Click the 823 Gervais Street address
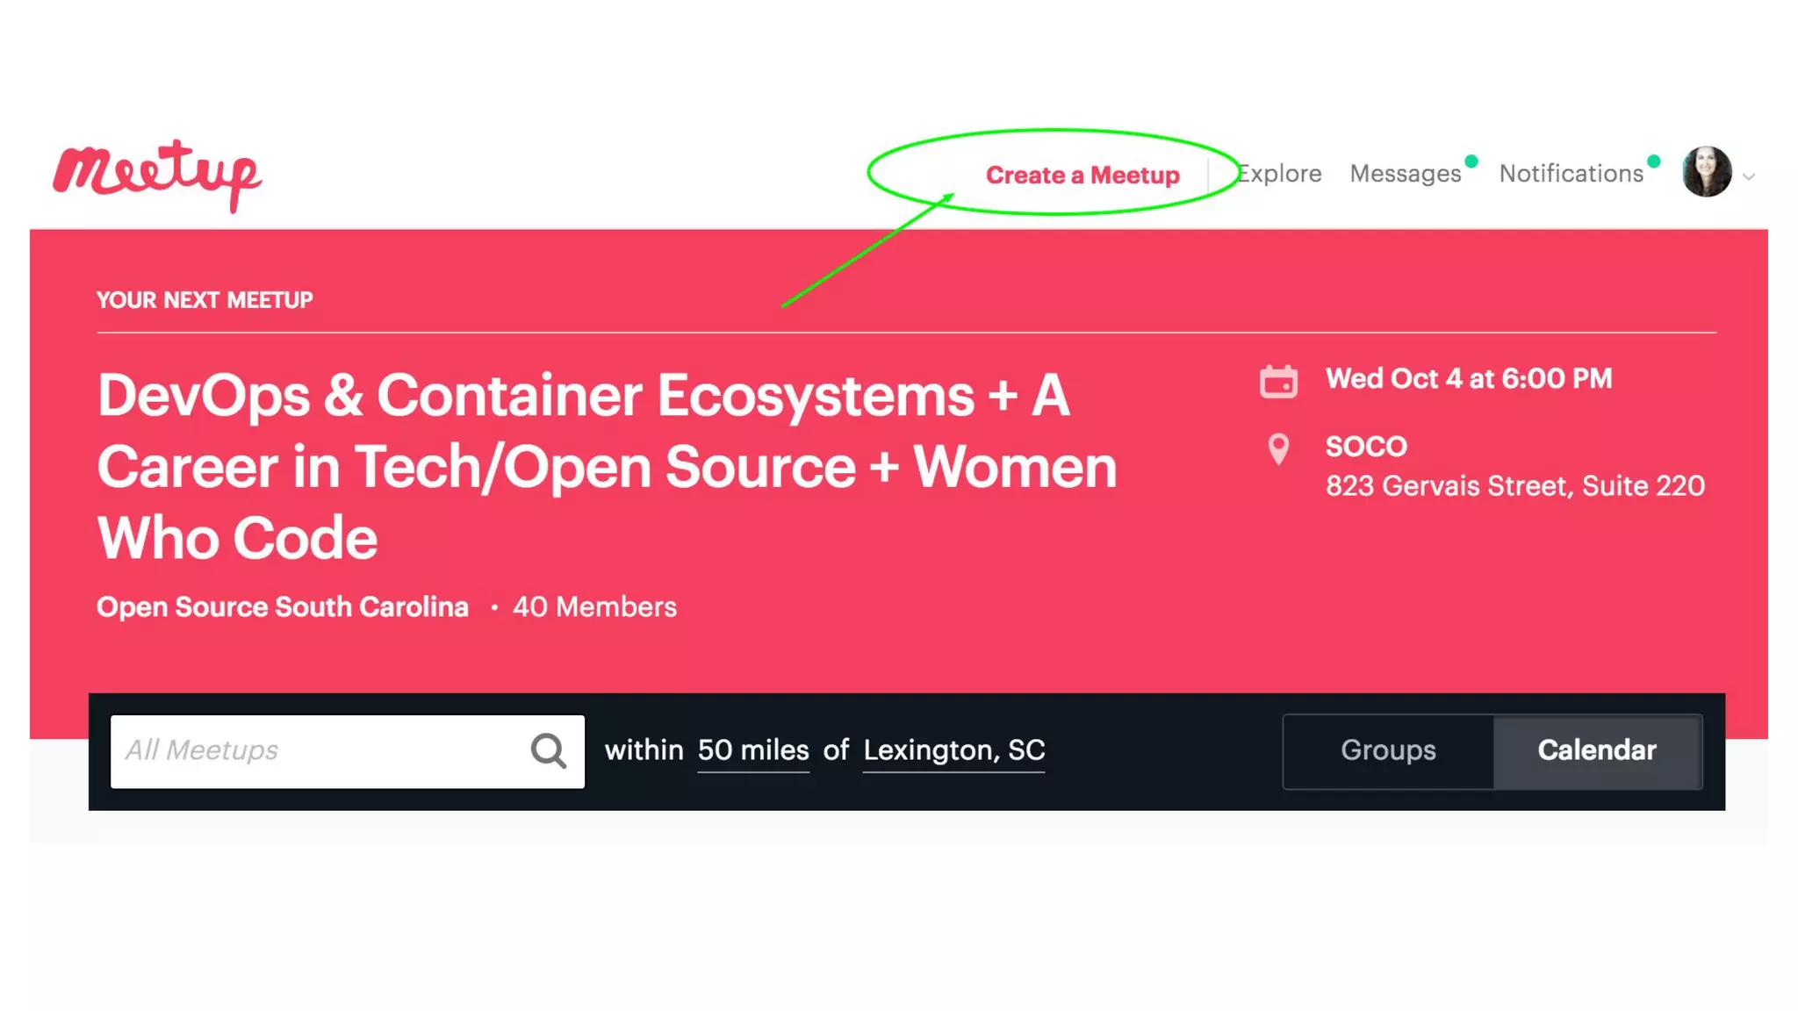The image size is (1798, 1011). point(1514,486)
